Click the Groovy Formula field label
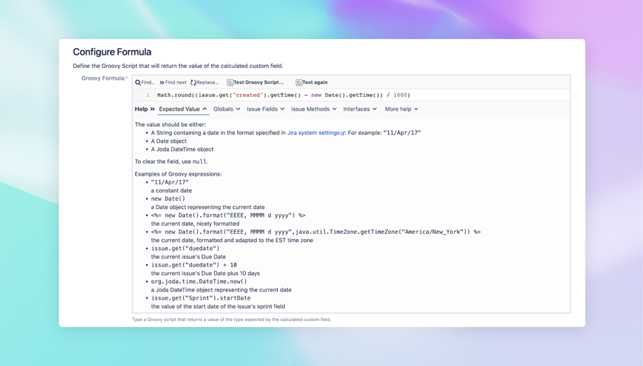This screenshot has width=643, height=366. click(104, 78)
